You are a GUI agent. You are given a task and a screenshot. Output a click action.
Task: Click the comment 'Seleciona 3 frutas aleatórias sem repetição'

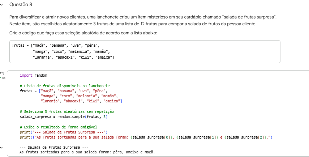(67, 112)
